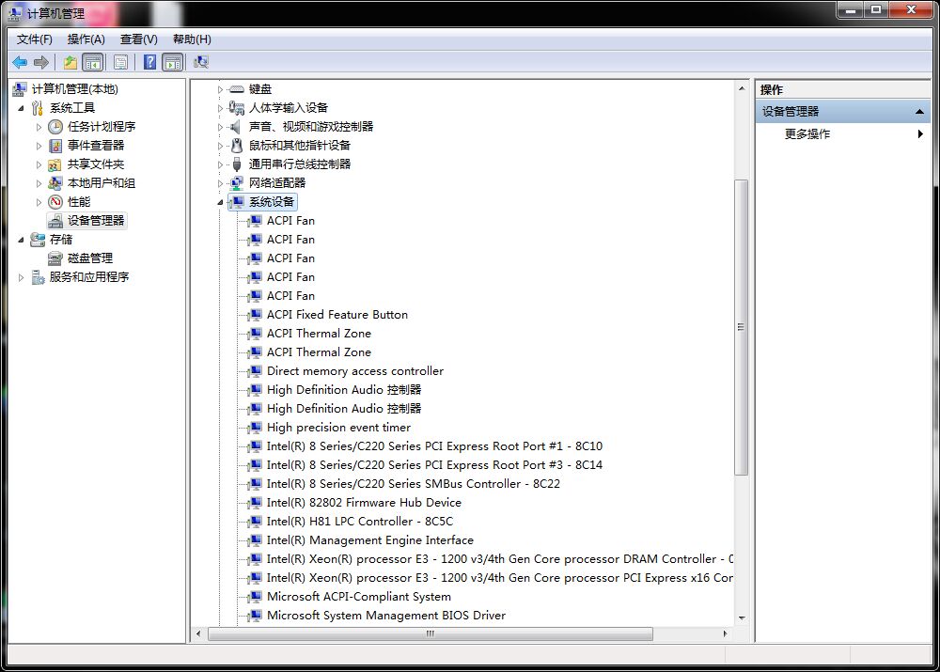Select ACPI Fixed Feature Button device
Image resolution: width=940 pixels, height=672 pixels.
tap(337, 315)
